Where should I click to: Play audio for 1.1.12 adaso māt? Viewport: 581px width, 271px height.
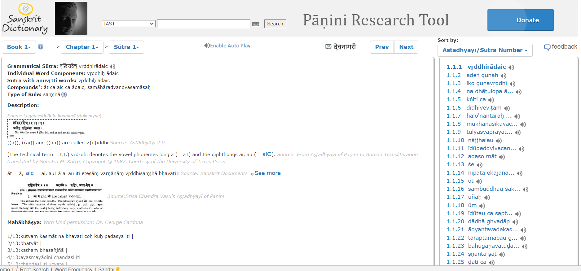coord(502,157)
